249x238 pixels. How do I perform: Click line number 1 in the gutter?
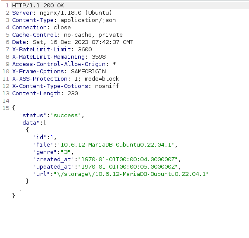tap(7, 6)
